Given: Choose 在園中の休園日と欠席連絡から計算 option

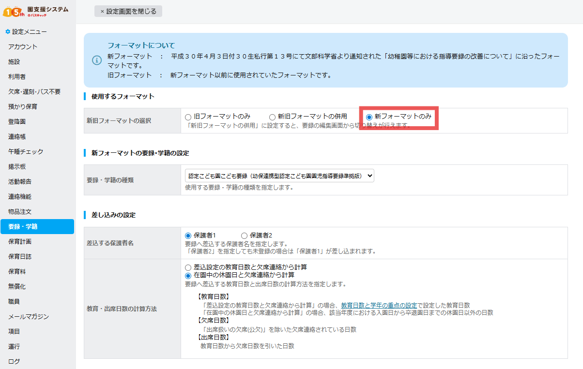Looking at the screenshot, I should 188,275.
